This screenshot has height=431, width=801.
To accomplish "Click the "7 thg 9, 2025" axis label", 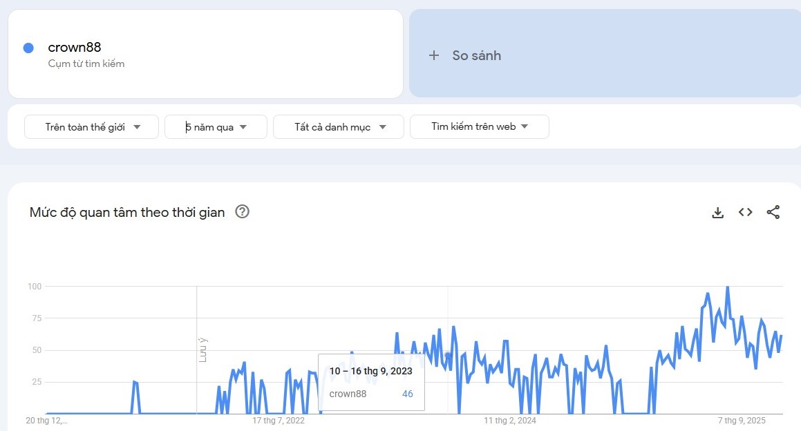I will 742,420.
